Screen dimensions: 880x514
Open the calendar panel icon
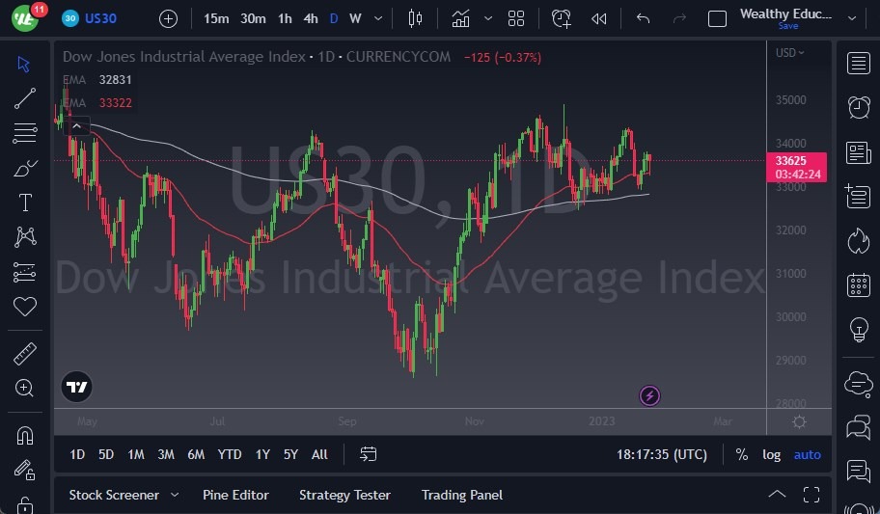(x=858, y=285)
